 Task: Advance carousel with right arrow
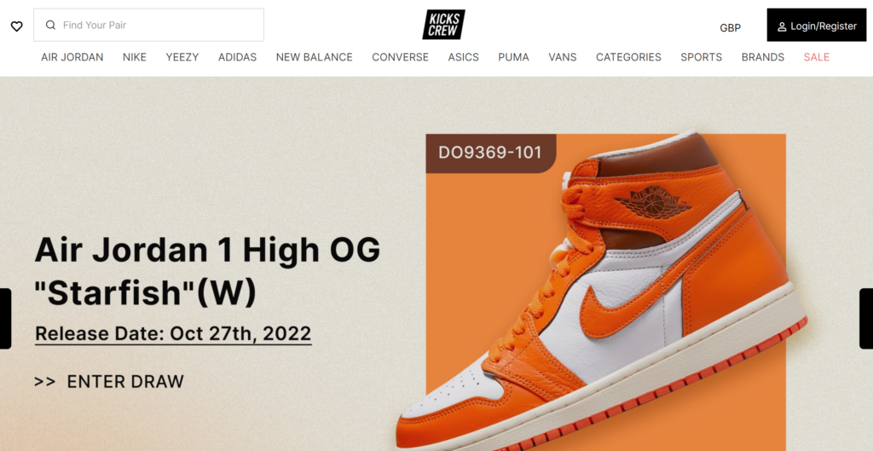pos(867,319)
